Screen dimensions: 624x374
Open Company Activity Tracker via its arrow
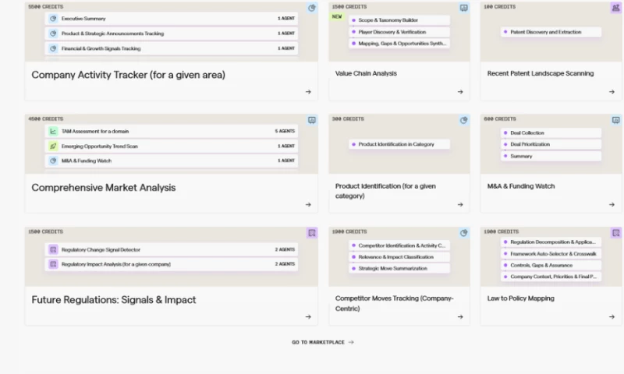point(308,92)
